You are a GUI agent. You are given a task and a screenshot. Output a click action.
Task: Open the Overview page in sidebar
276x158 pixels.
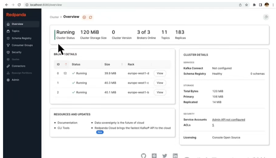pyautogui.click(x=22, y=24)
